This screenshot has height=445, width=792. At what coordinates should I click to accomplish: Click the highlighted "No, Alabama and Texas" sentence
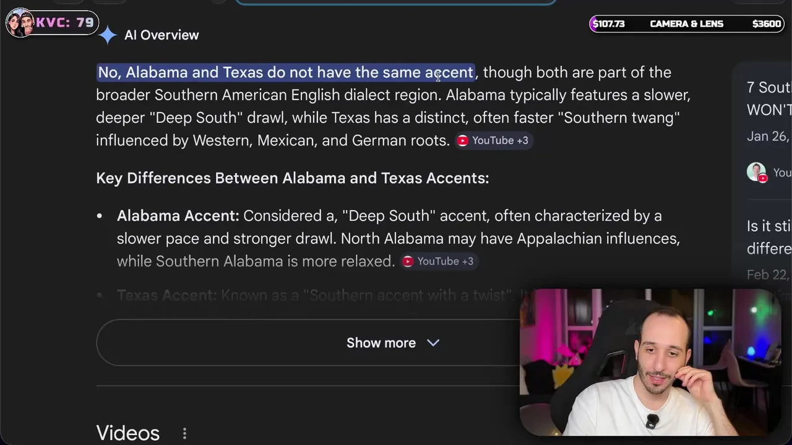pos(285,72)
